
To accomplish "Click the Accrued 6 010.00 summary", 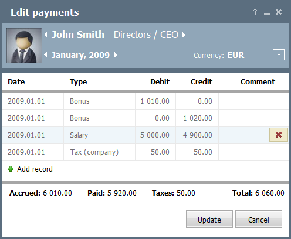I will [x=40, y=193].
